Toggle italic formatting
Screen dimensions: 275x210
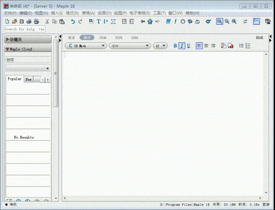coord(182,46)
